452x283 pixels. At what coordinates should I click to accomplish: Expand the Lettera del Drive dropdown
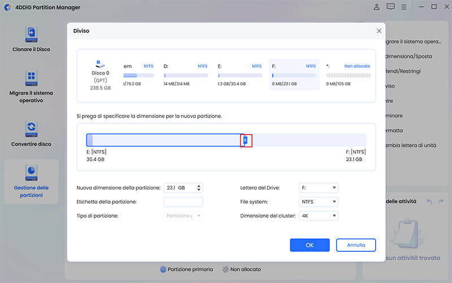319,188
